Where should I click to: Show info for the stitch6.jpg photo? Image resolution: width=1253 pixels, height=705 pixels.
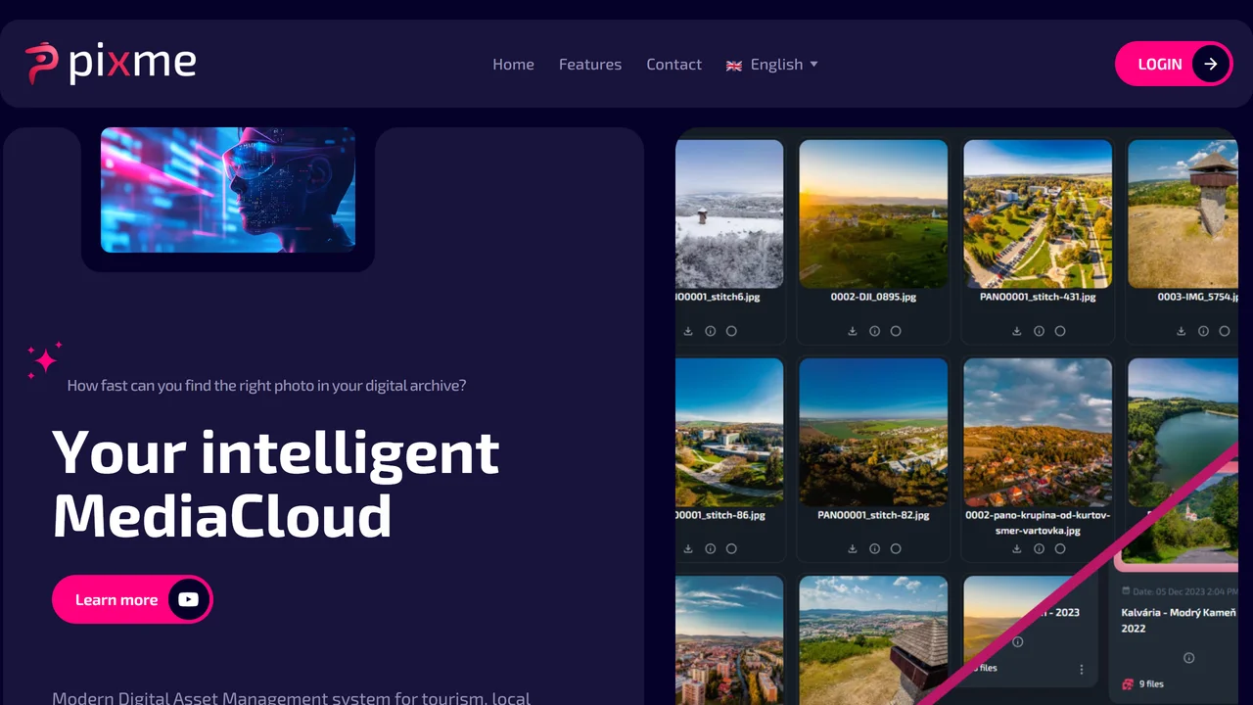click(x=710, y=331)
